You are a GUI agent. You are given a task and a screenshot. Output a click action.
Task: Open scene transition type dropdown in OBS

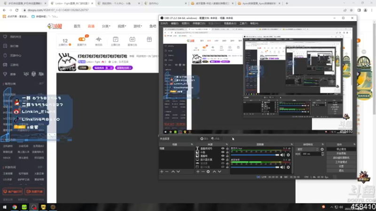[308, 149]
